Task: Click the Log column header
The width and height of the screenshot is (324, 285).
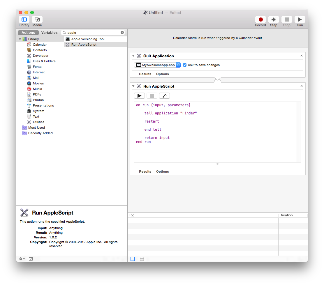Action: point(203,215)
